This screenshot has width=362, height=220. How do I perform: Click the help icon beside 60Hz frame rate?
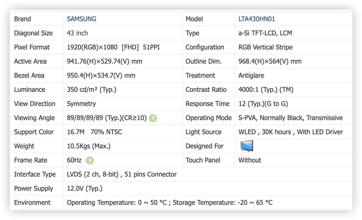click(90, 160)
